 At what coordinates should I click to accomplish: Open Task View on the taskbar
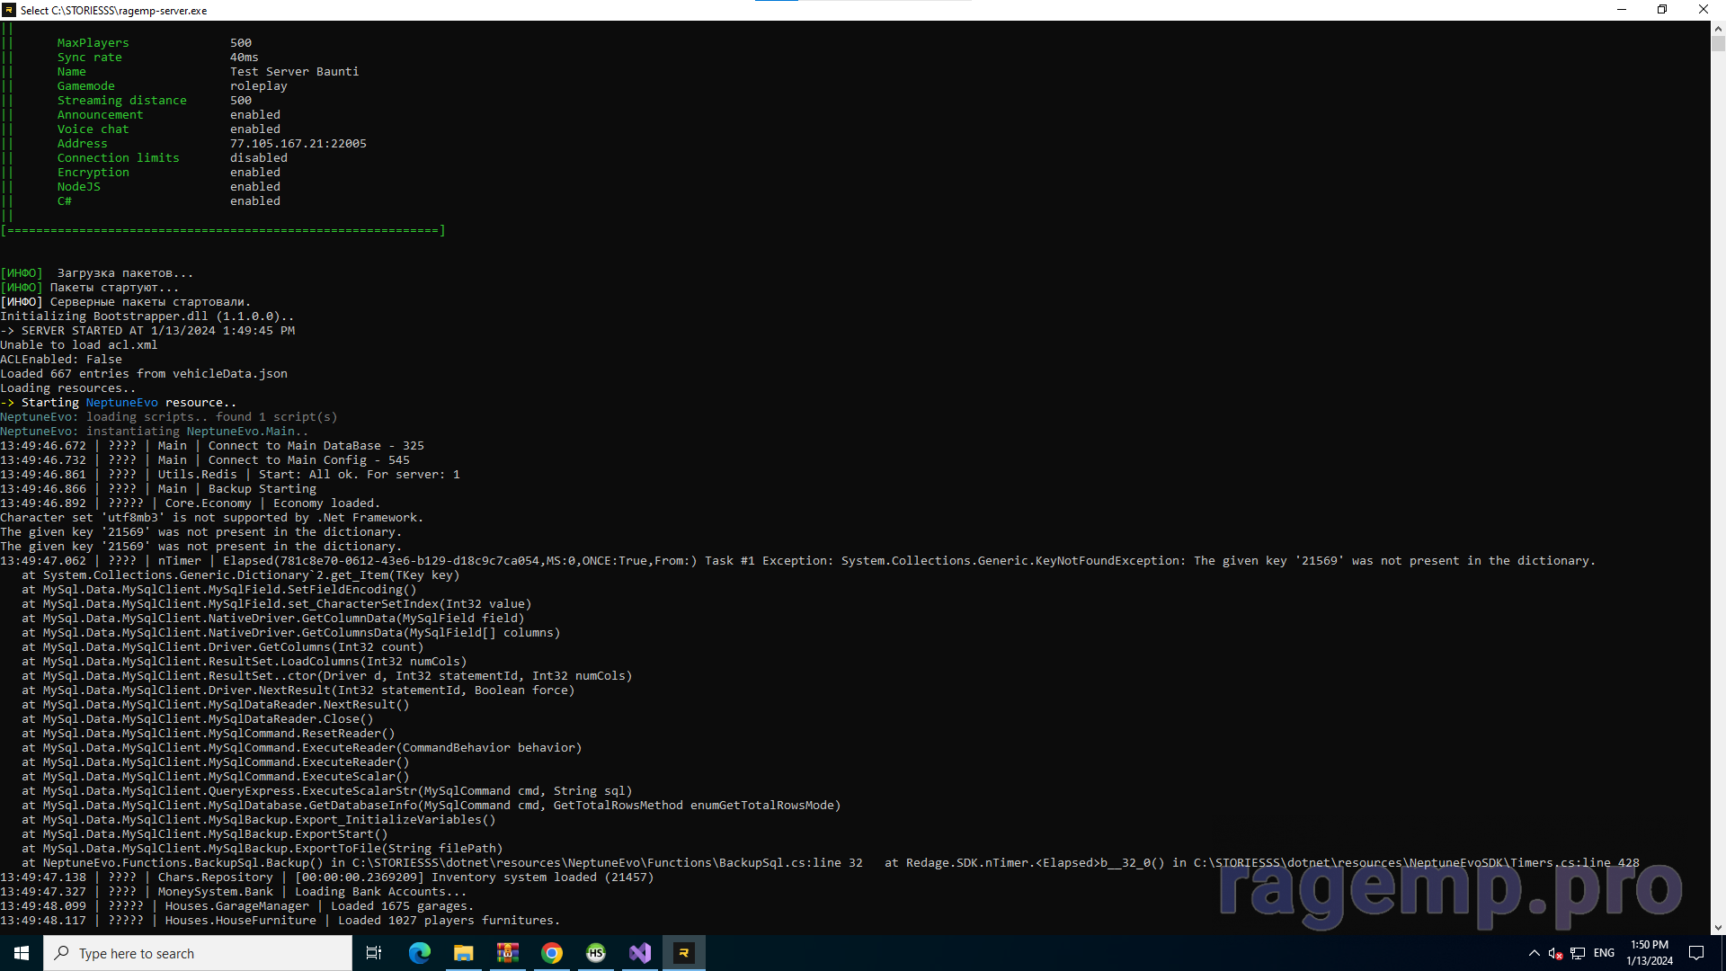[374, 953]
